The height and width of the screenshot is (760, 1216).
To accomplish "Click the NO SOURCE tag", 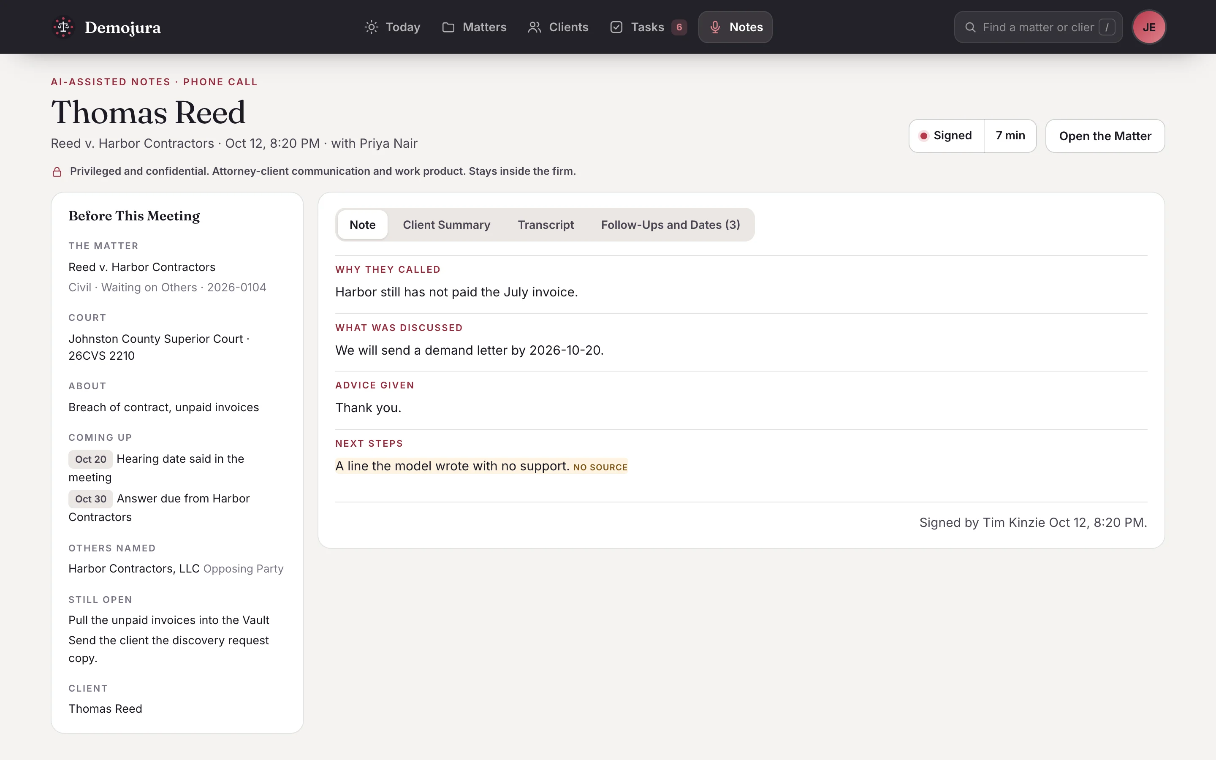I will click(600, 467).
